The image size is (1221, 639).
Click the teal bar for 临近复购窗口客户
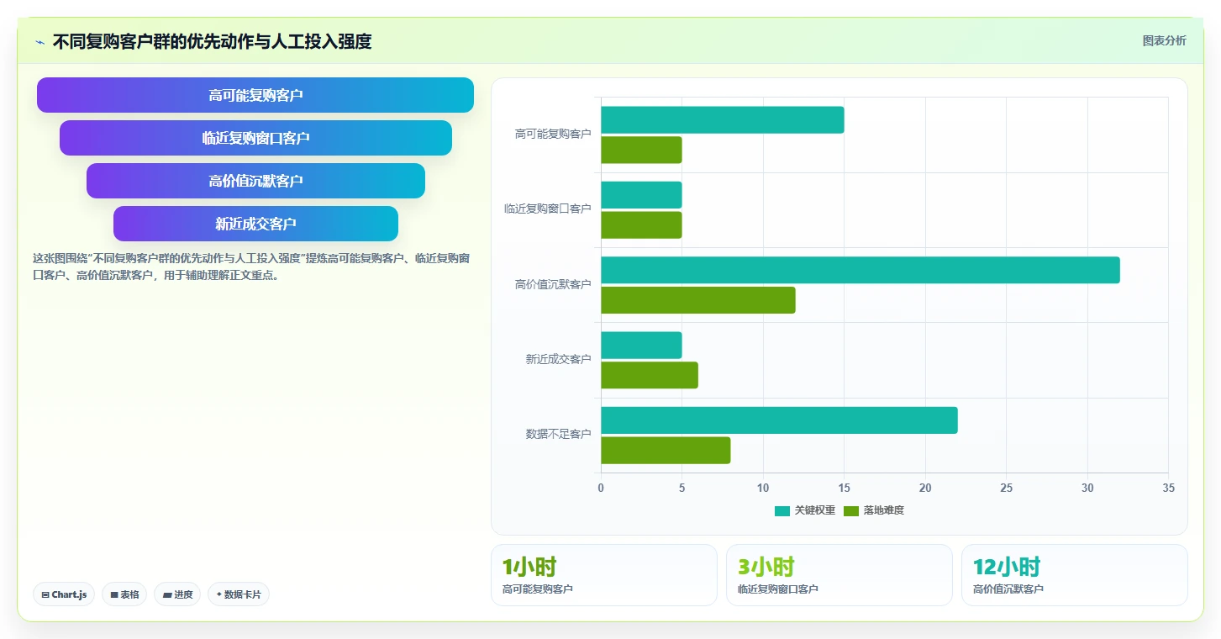pyautogui.click(x=641, y=195)
